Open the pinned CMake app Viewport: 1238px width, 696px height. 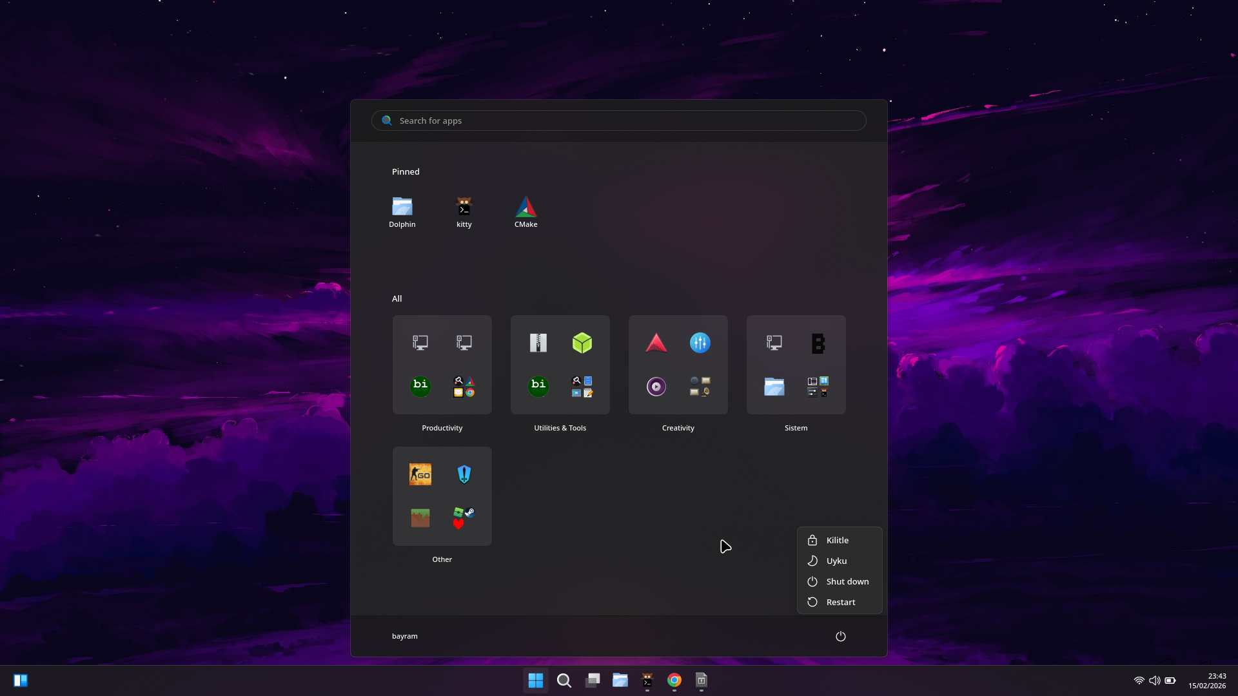point(526,211)
